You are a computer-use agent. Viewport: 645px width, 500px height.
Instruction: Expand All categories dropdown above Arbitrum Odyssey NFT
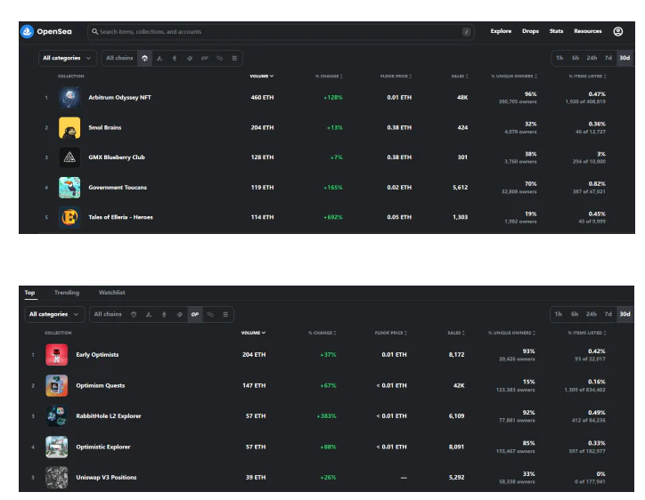68,59
